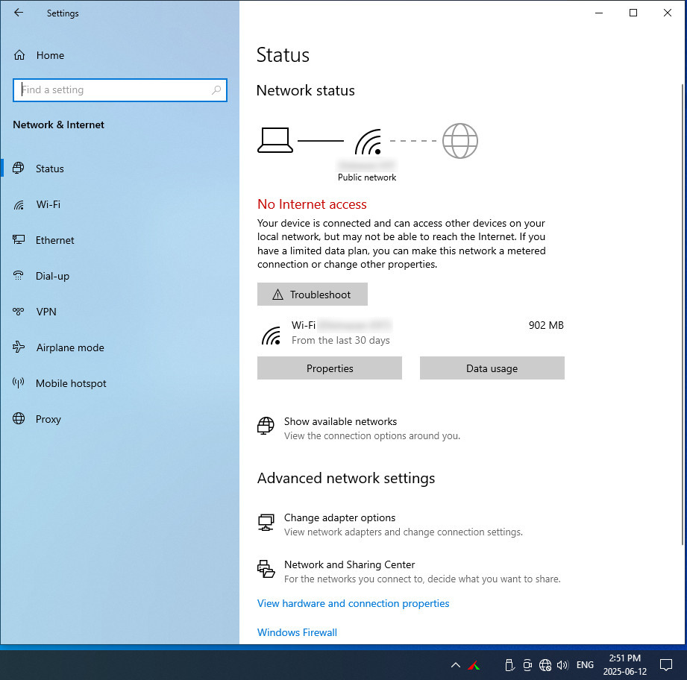Open the Windows Firewall link

(297, 632)
